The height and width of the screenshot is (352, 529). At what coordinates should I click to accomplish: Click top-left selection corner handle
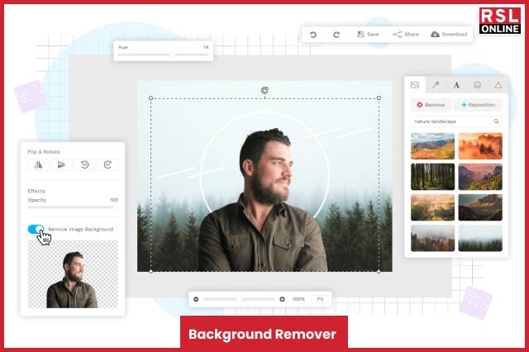click(150, 98)
